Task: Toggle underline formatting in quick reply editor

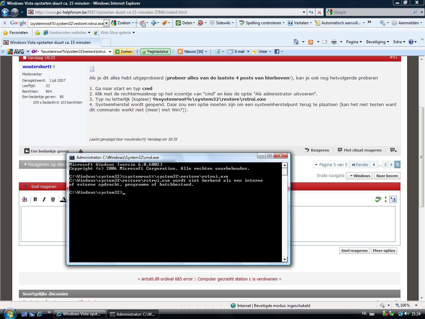Action: pos(53,199)
